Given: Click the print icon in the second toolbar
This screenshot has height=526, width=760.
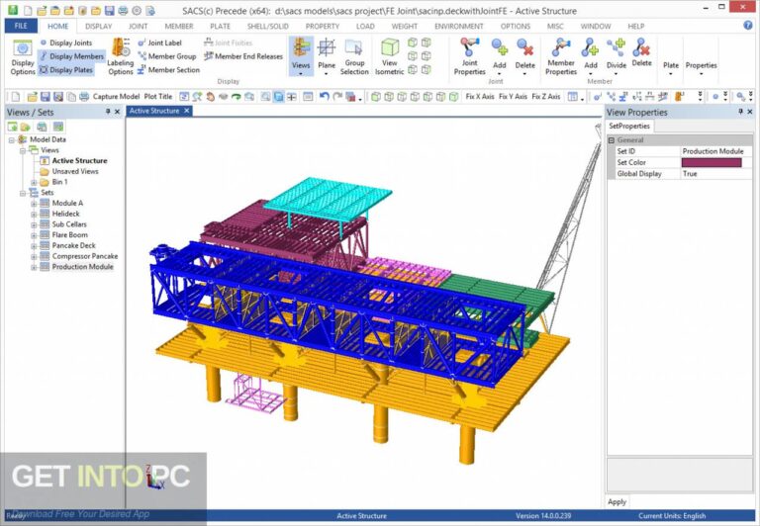Looking at the screenshot, I should [x=84, y=96].
